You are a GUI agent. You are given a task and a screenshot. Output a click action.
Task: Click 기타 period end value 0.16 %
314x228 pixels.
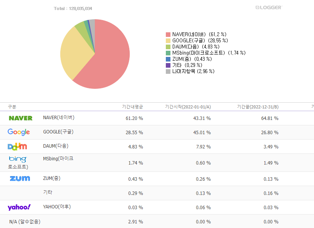point(271,193)
